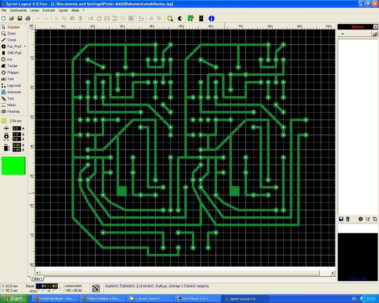Screen dimensions: 379x303
Task: Click the x2 duplicate icon
Action: click(x=90, y=18)
